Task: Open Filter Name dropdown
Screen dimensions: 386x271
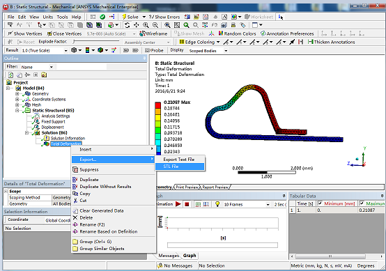Action: [51, 67]
